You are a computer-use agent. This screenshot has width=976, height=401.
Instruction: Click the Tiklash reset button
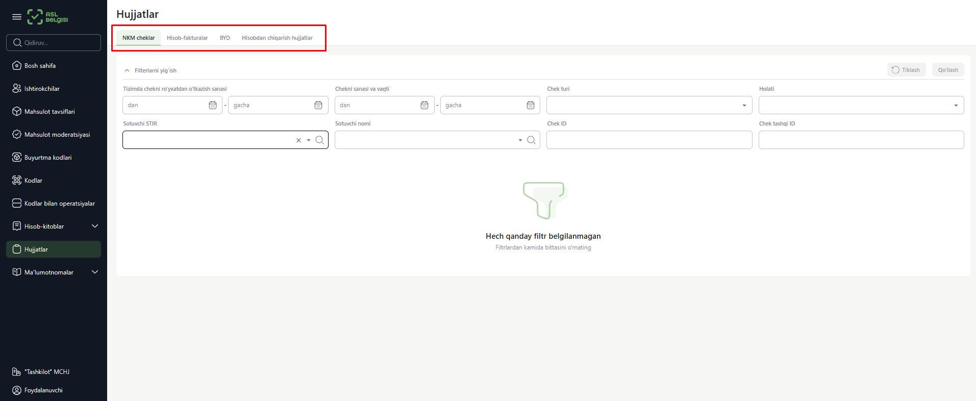coord(906,70)
